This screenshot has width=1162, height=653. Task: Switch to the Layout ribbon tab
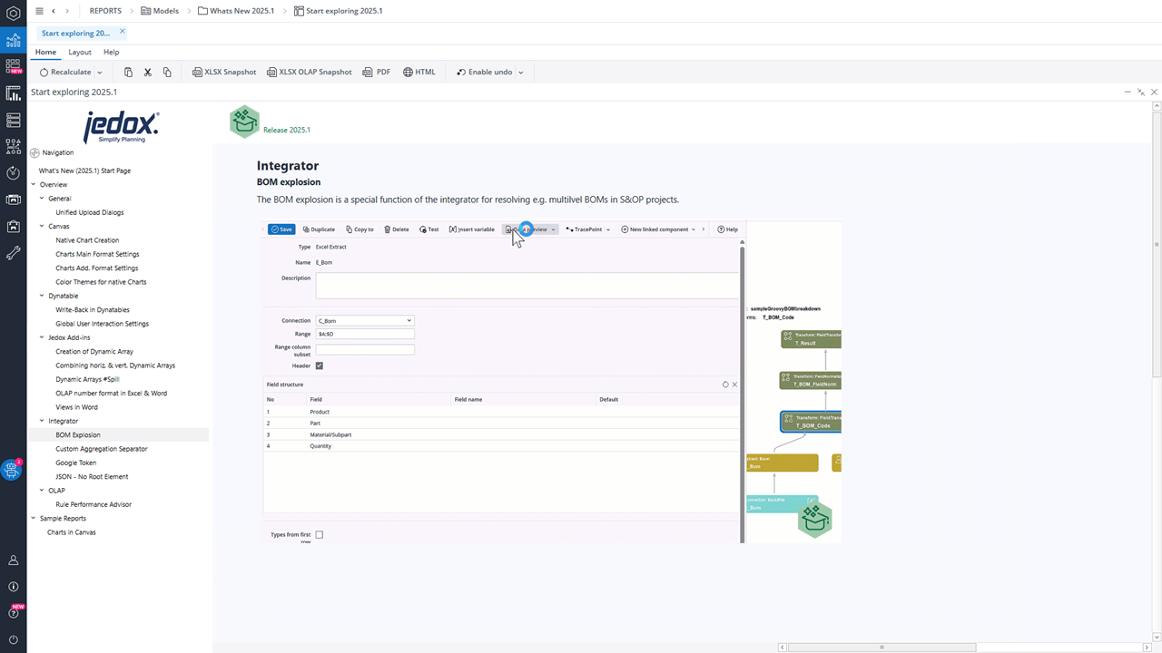click(x=80, y=53)
